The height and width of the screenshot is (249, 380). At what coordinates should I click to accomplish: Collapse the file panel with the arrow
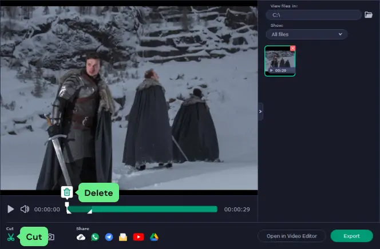pyautogui.click(x=260, y=111)
